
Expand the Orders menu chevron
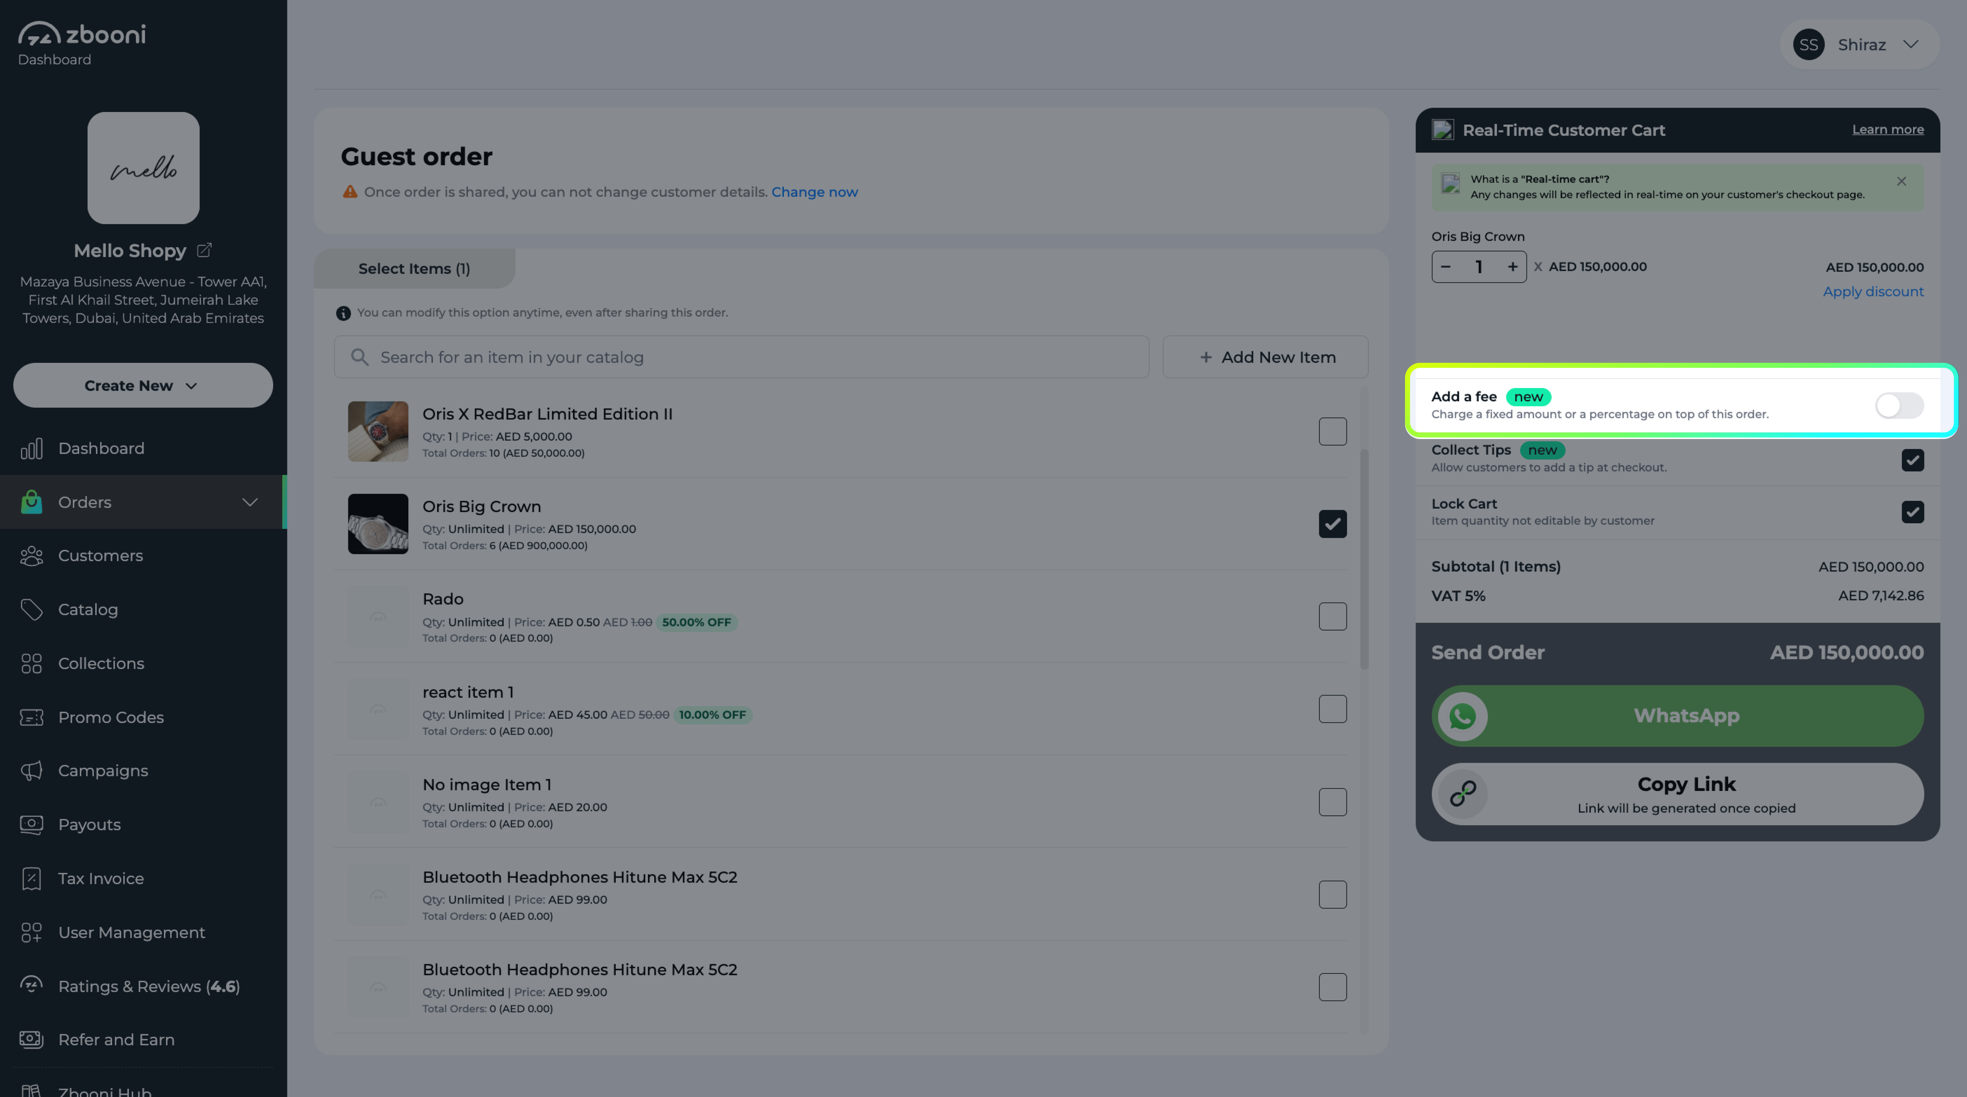[250, 502]
